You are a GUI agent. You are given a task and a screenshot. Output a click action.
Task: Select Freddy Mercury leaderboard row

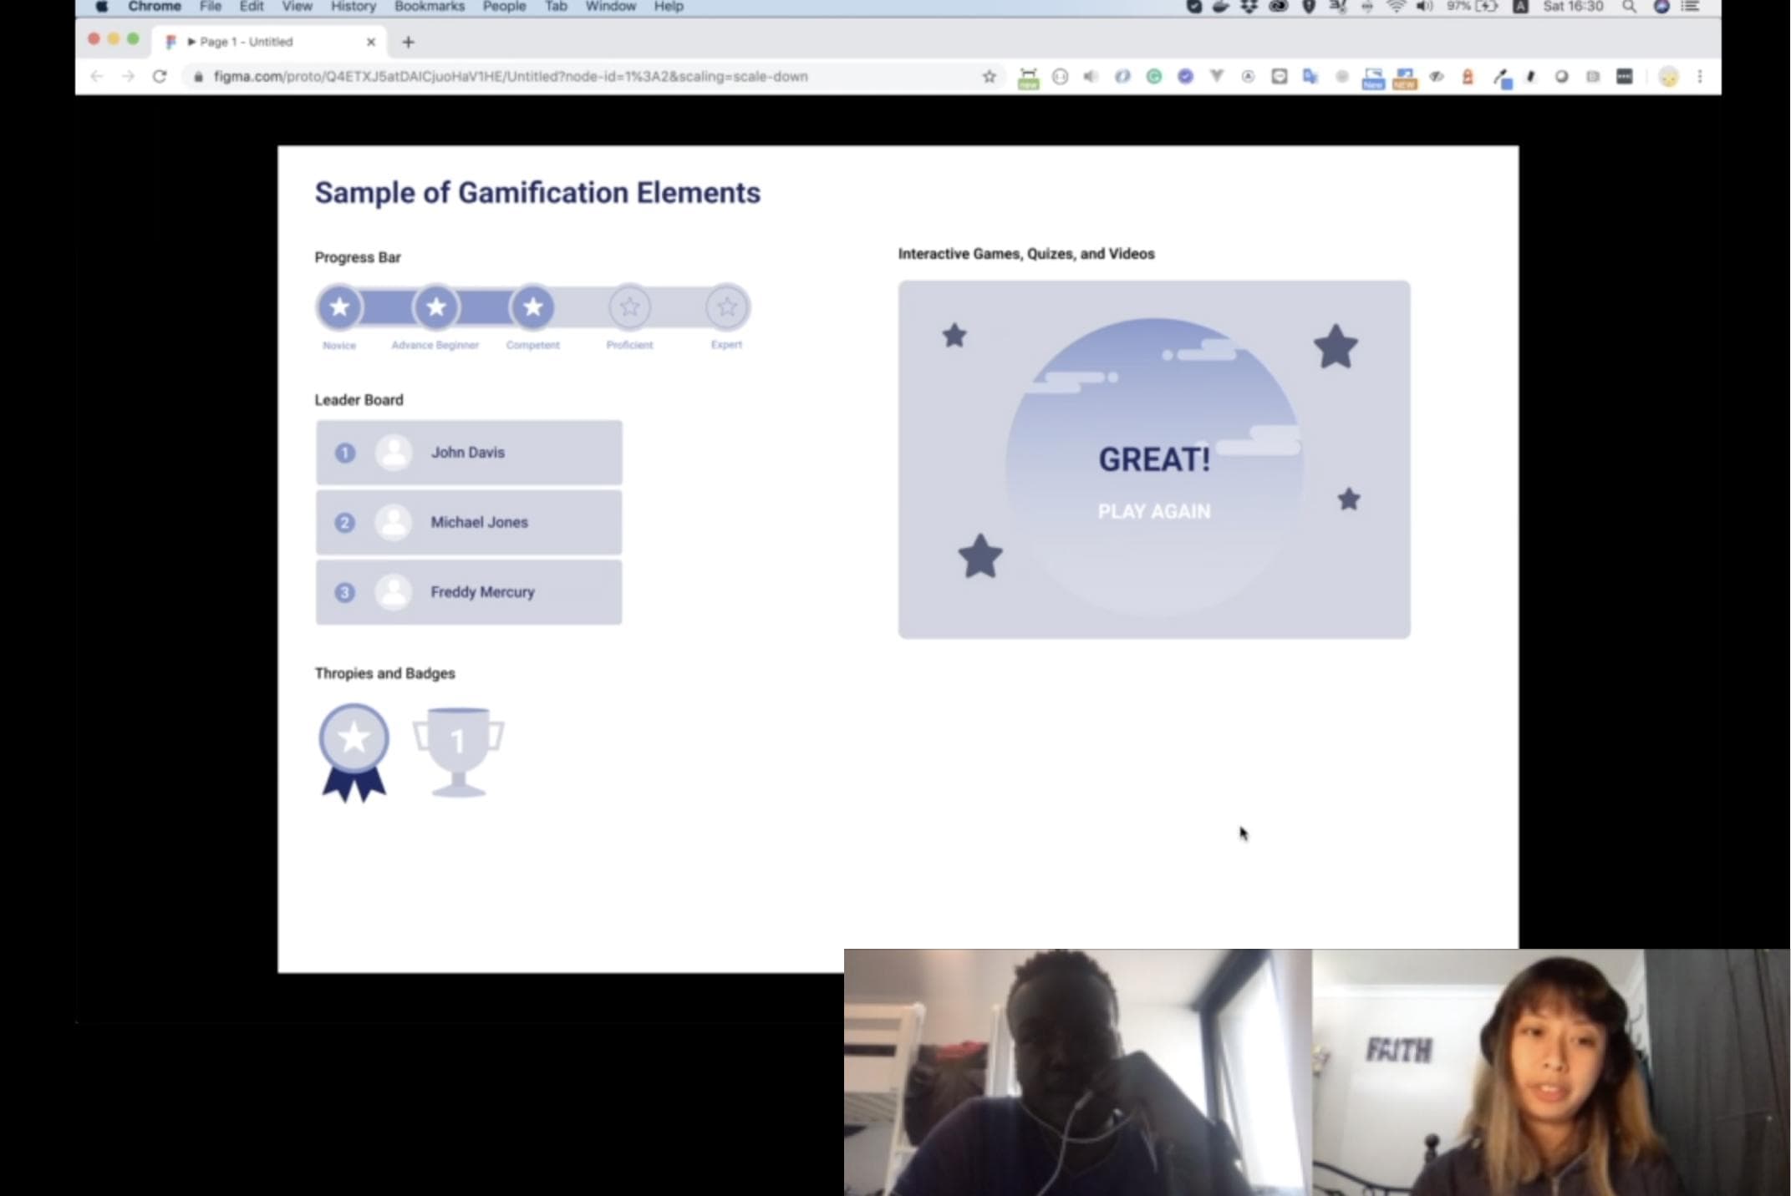tap(468, 592)
